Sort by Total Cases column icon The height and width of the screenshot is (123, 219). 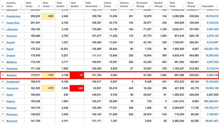click(x=39, y=6)
